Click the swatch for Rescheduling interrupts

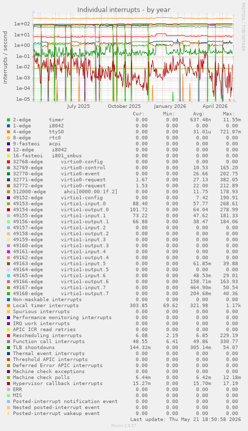click(x=8, y=336)
